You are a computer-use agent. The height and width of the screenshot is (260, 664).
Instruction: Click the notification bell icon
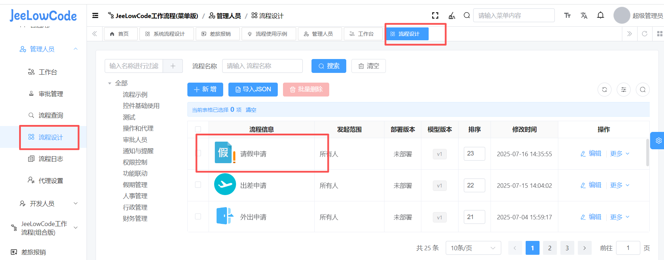[600, 15]
